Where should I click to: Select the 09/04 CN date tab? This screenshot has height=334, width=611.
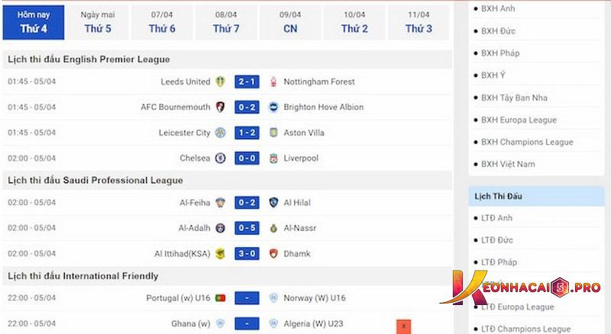[x=290, y=22]
